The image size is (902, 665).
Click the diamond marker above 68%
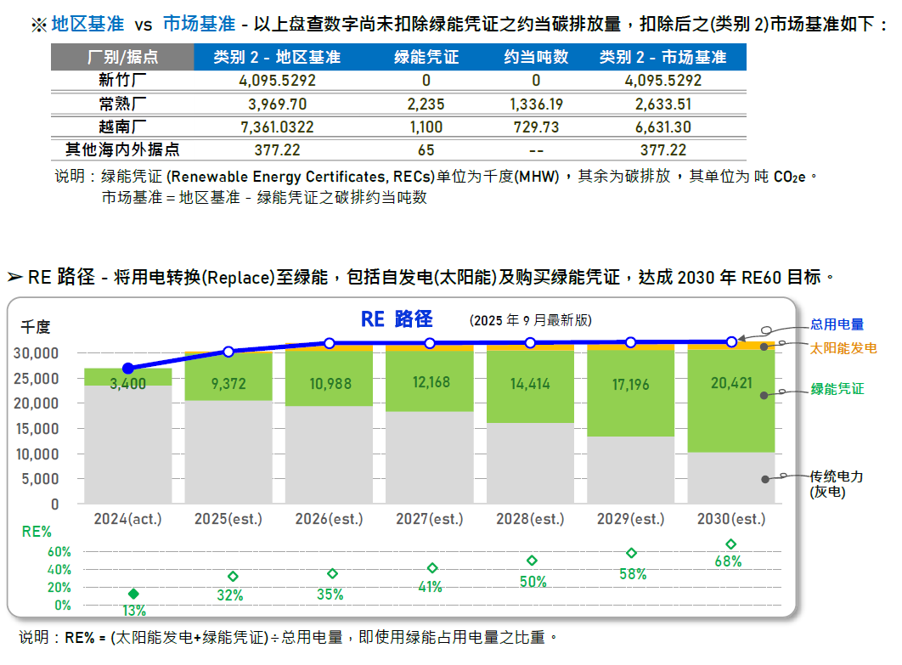730,544
